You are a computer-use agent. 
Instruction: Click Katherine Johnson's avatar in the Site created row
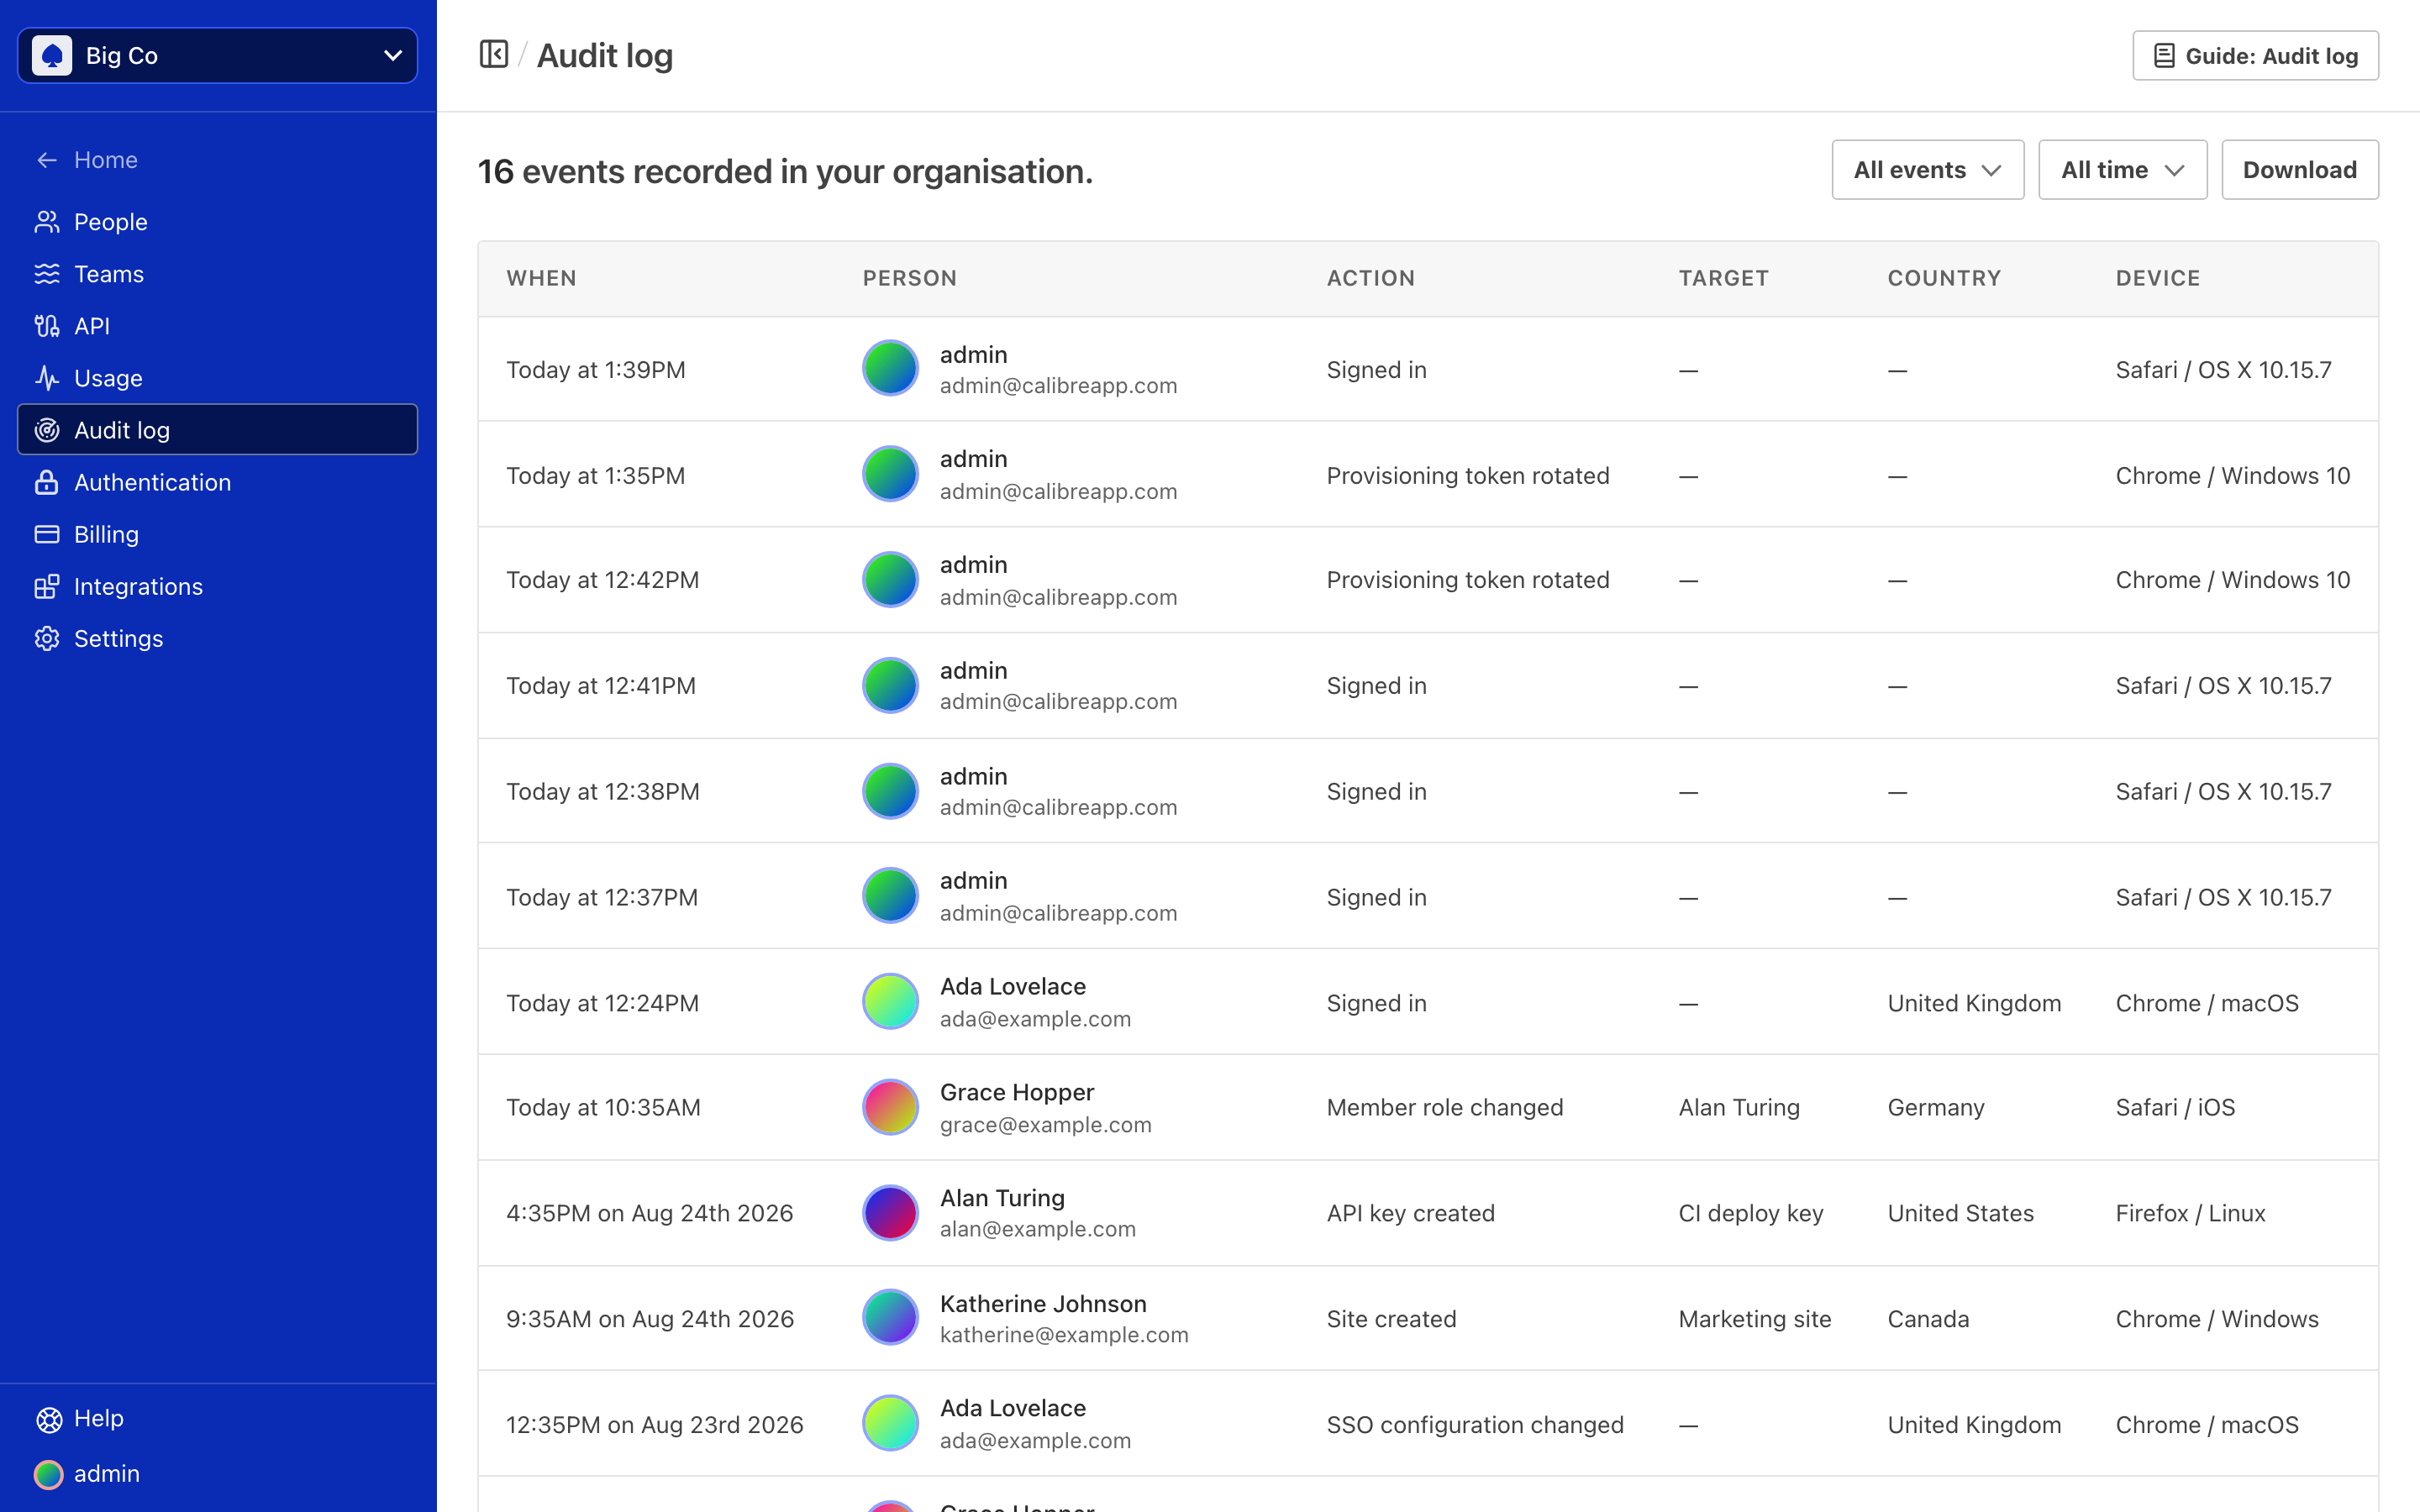point(890,1318)
